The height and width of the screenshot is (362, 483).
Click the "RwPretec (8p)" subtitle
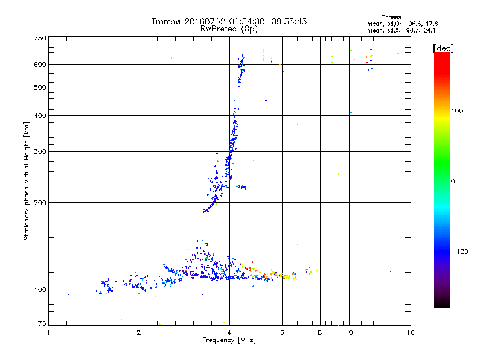tap(229, 29)
